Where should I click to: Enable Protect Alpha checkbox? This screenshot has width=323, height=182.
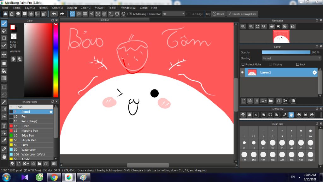243,64
